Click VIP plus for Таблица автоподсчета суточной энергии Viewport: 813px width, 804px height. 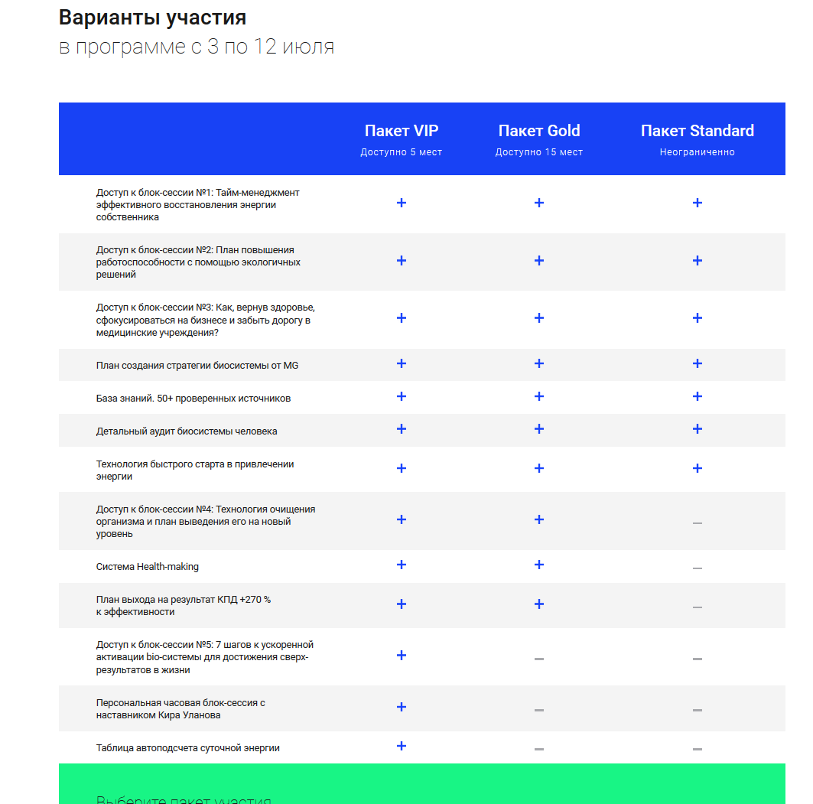coord(402,747)
